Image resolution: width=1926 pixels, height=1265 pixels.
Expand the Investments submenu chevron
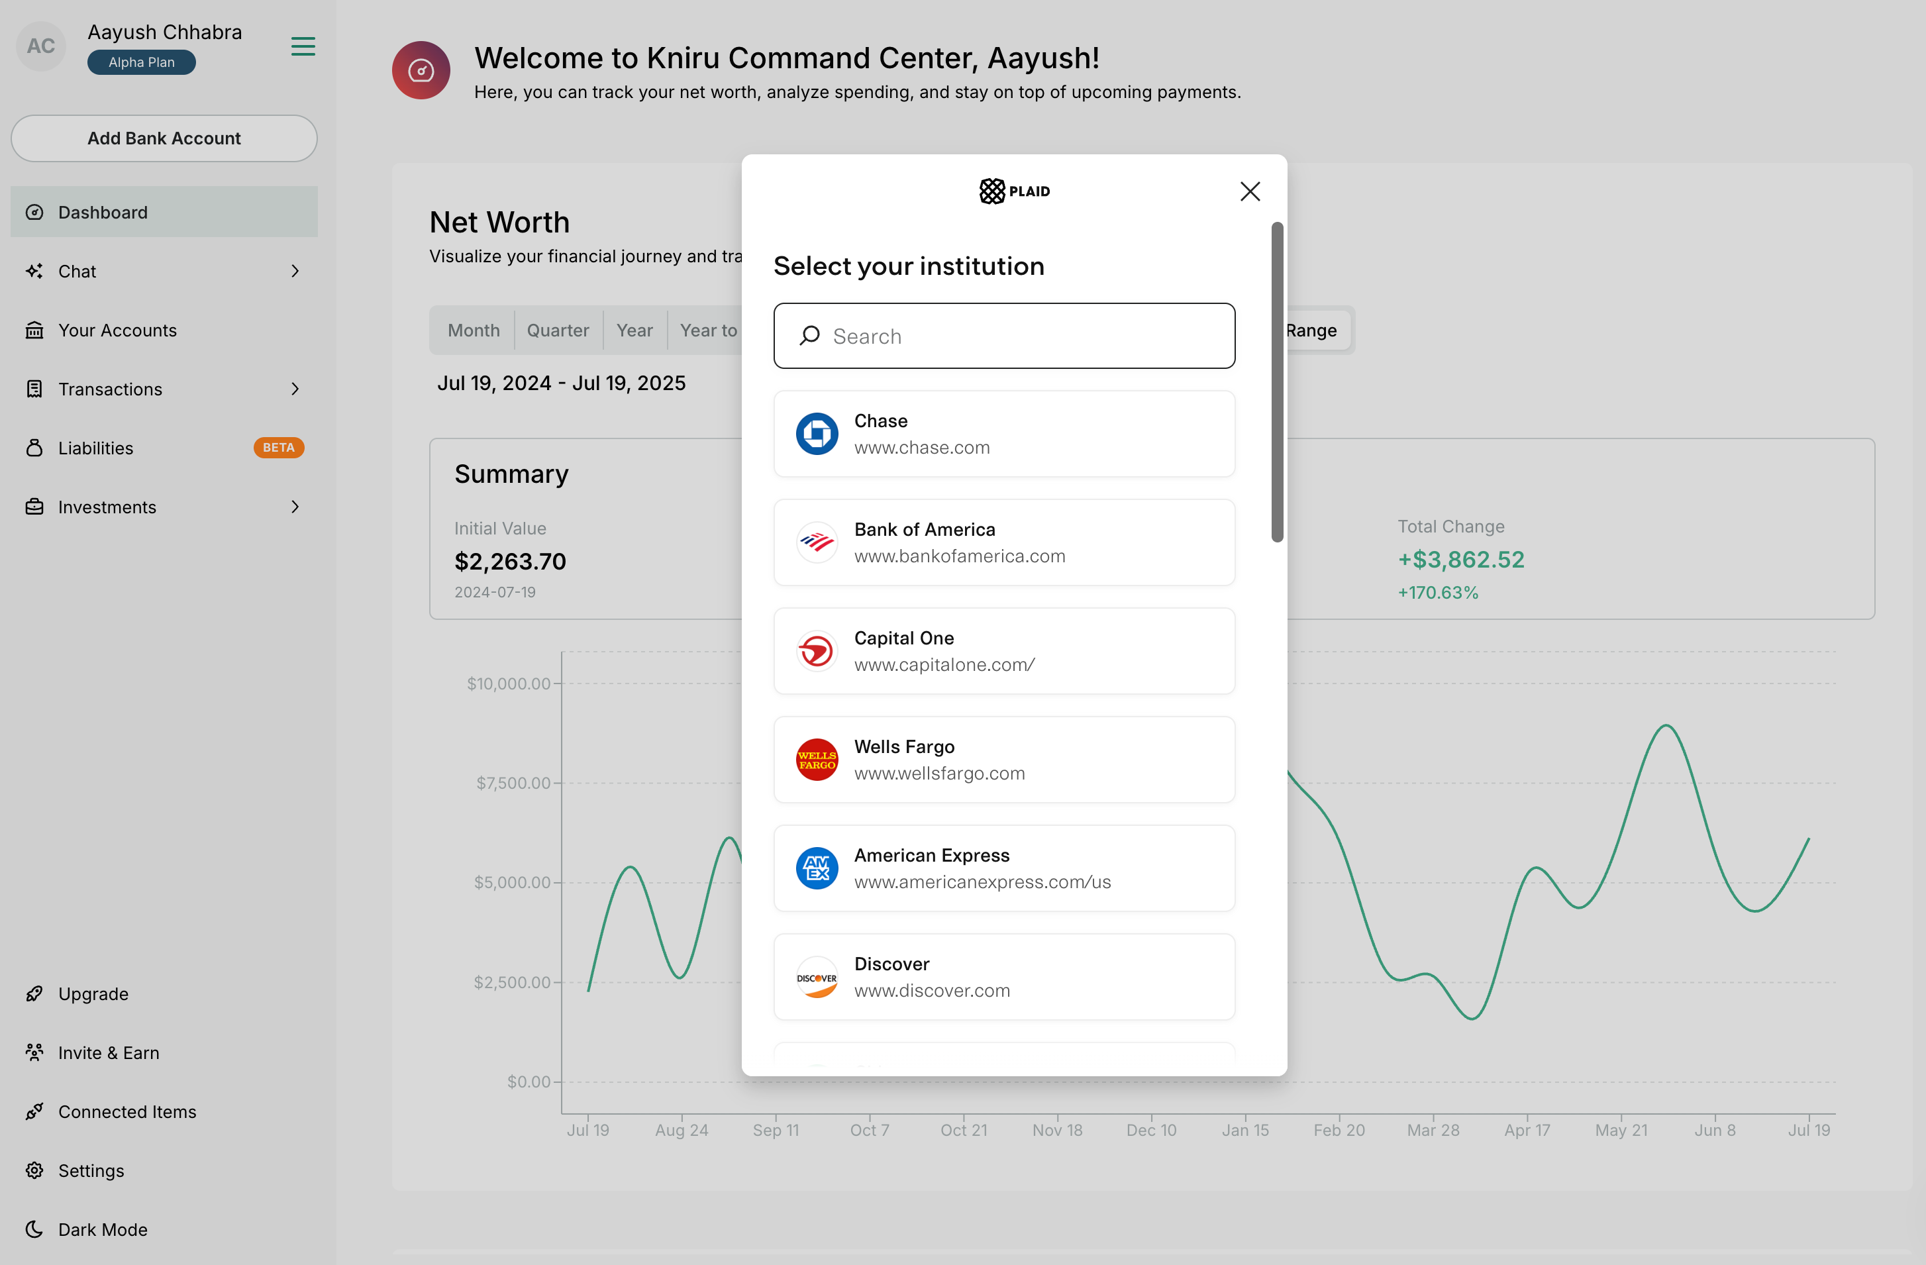(295, 507)
